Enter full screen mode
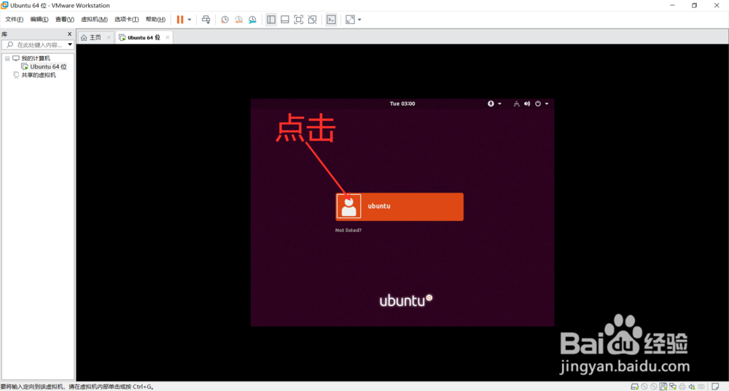This screenshot has width=729, height=391. coord(298,20)
